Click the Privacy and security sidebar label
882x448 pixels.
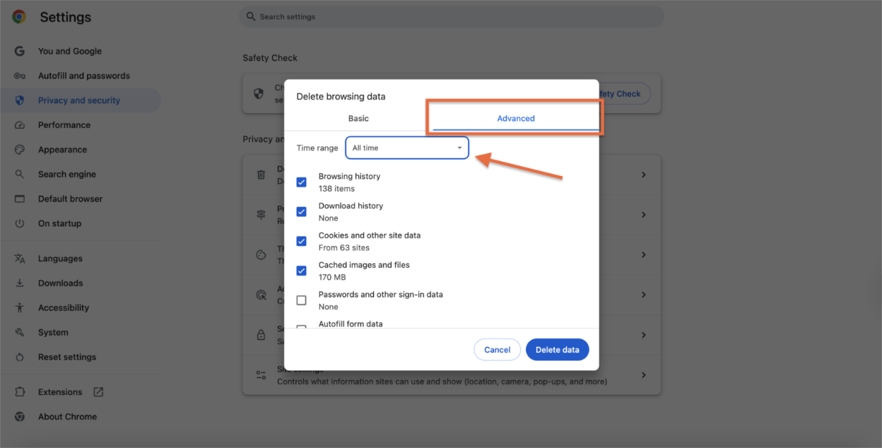pyautogui.click(x=79, y=100)
